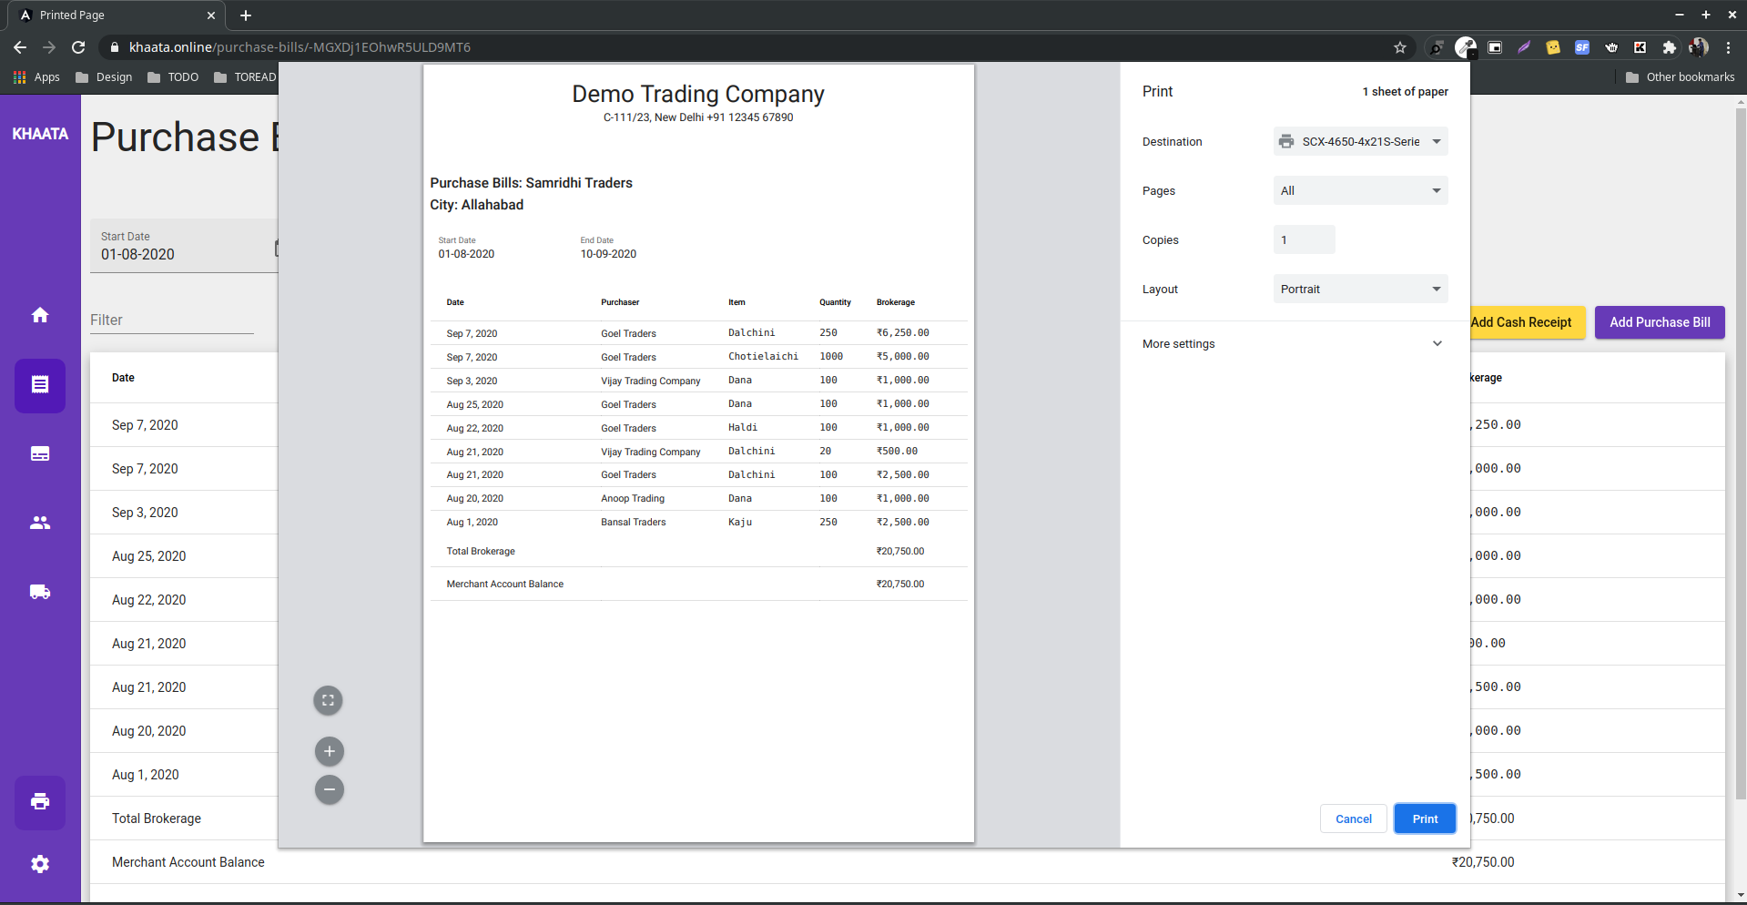Zoom out the print preview with minus button

[x=329, y=789]
